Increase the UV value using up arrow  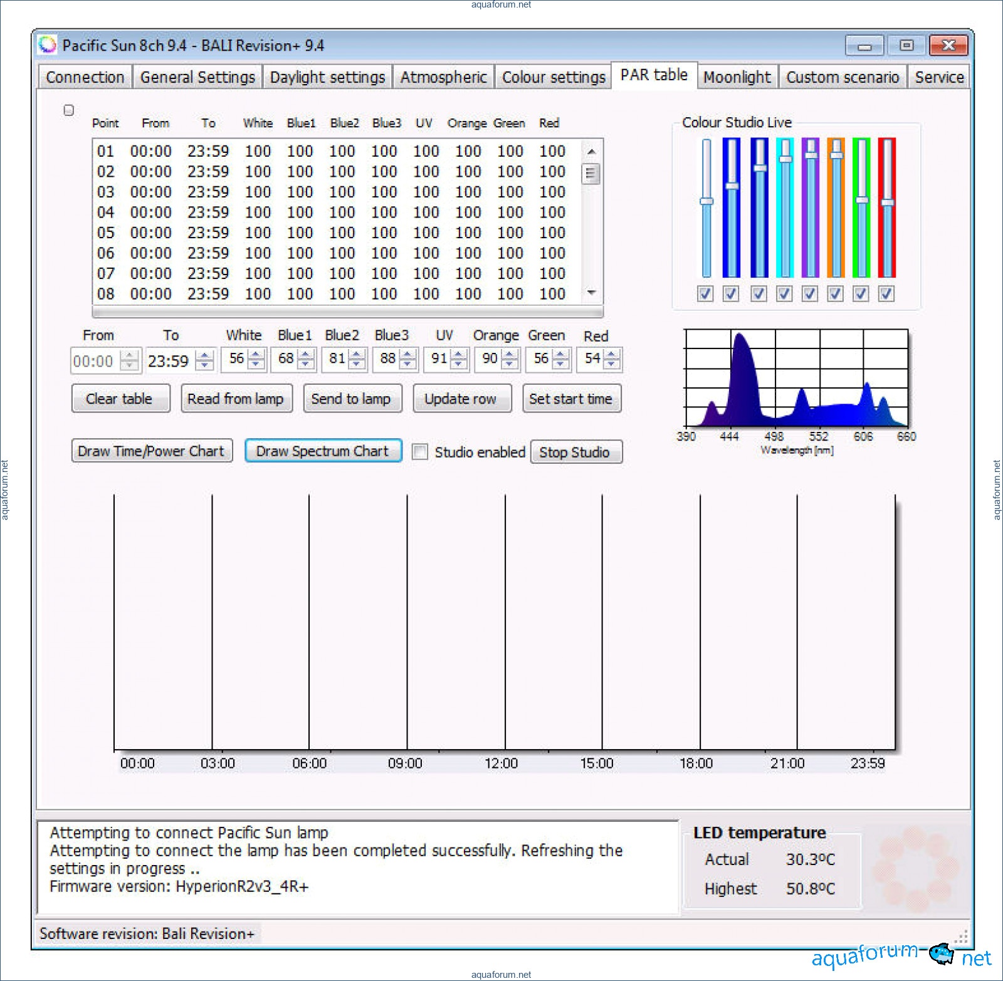459,355
